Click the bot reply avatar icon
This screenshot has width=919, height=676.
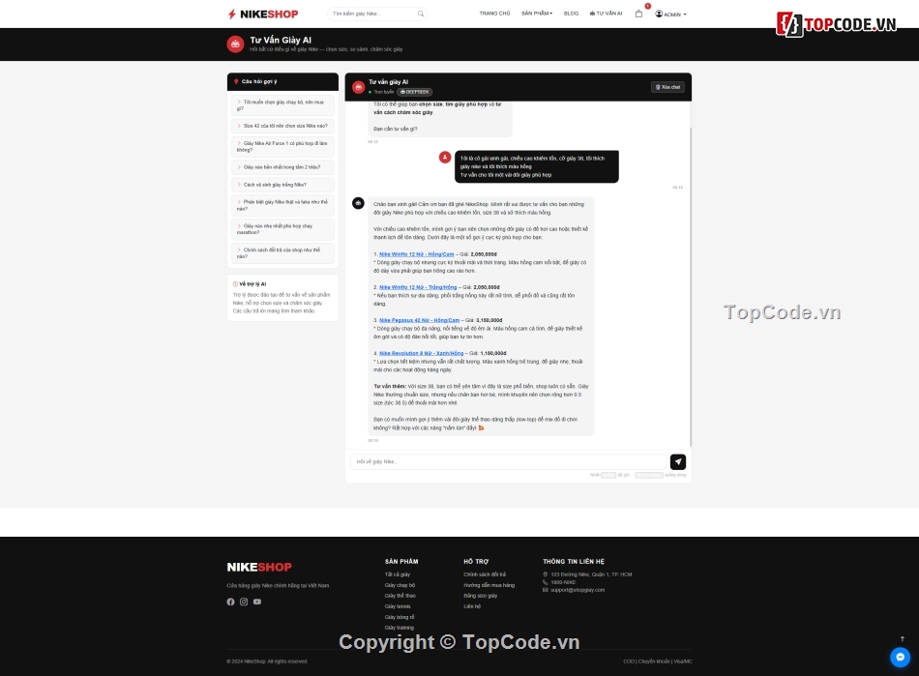[x=358, y=203]
